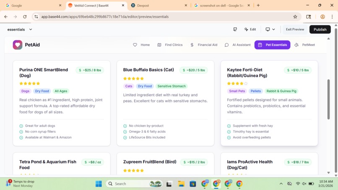This screenshot has height=190, width=338.
Task: Click Tetra Pond & Aquarium Fish Food title
Action: coord(48,164)
